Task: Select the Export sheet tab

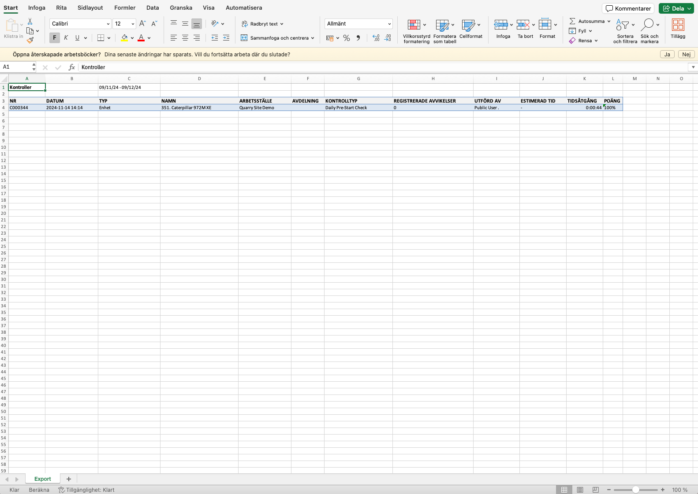Action: pyautogui.click(x=42, y=479)
